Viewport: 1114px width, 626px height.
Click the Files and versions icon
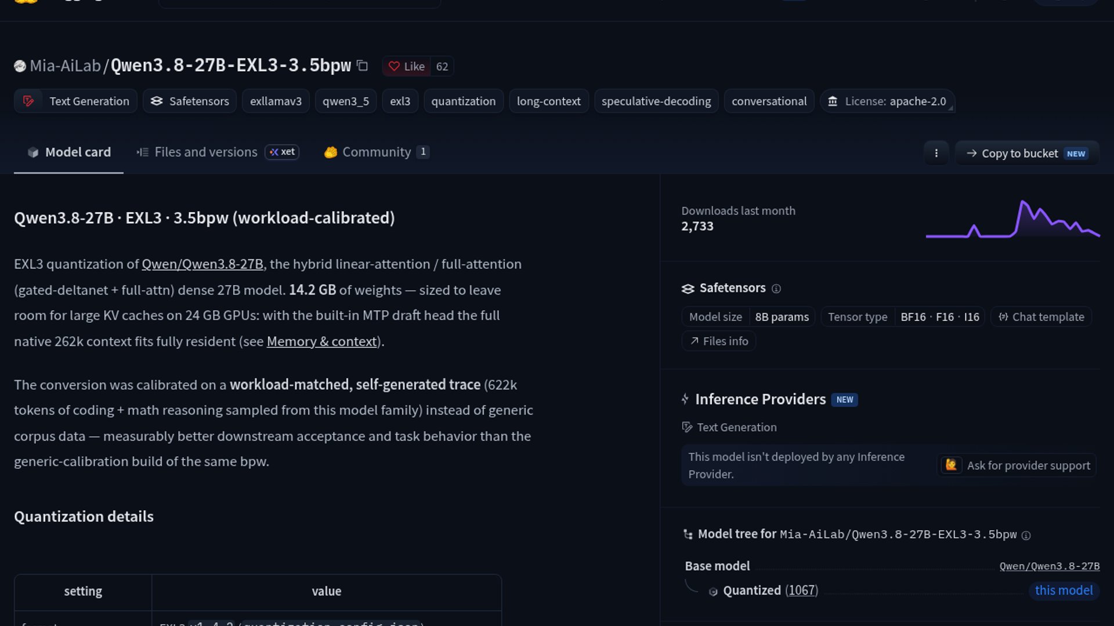tap(142, 152)
